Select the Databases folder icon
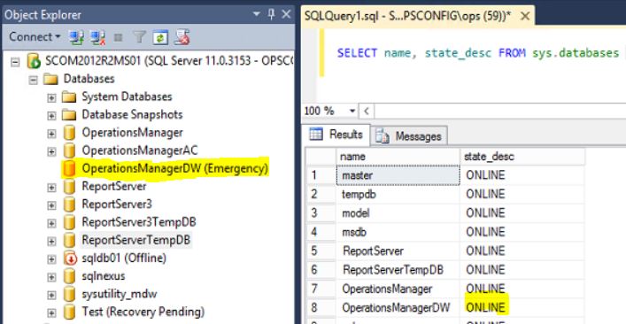 pos(50,79)
